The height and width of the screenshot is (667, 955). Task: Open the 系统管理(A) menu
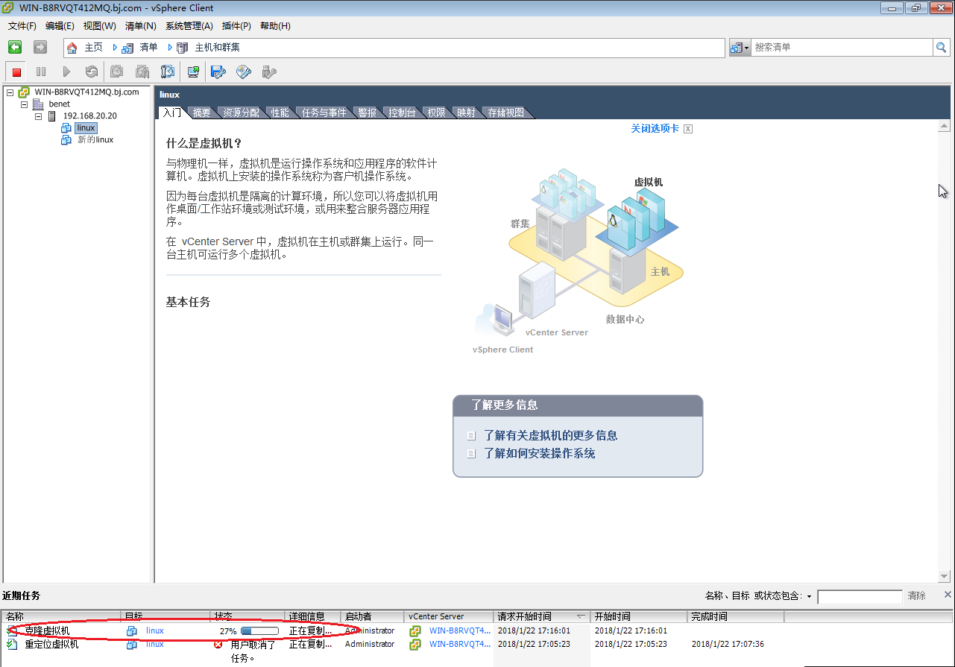[189, 26]
